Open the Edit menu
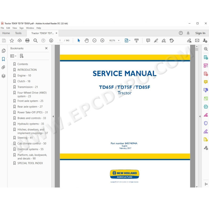 click(x=8, y=28)
